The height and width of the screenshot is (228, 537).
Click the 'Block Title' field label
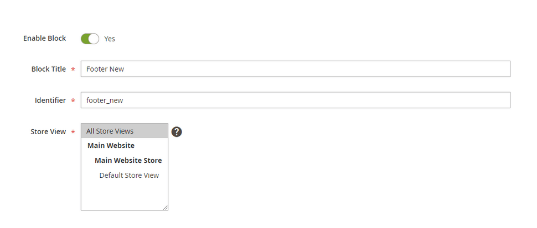(49, 69)
